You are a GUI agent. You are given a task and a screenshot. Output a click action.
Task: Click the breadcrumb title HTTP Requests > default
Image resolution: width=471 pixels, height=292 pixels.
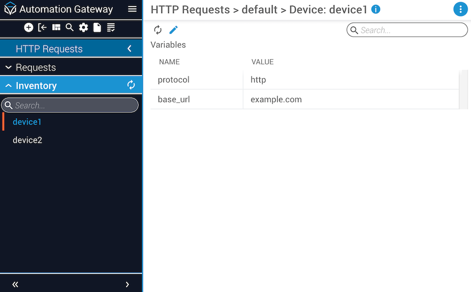pyautogui.click(x=214, y=10)
